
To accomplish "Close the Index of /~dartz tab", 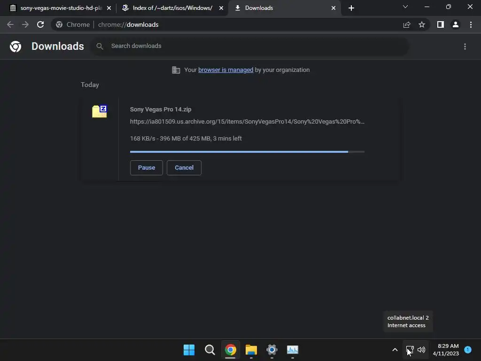I will pos(221,8).
